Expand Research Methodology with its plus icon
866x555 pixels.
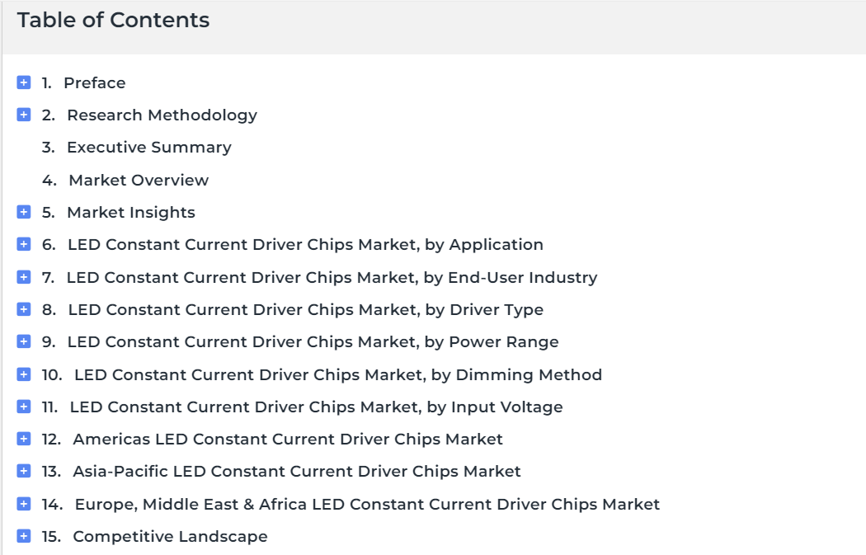tap(24, 115)
